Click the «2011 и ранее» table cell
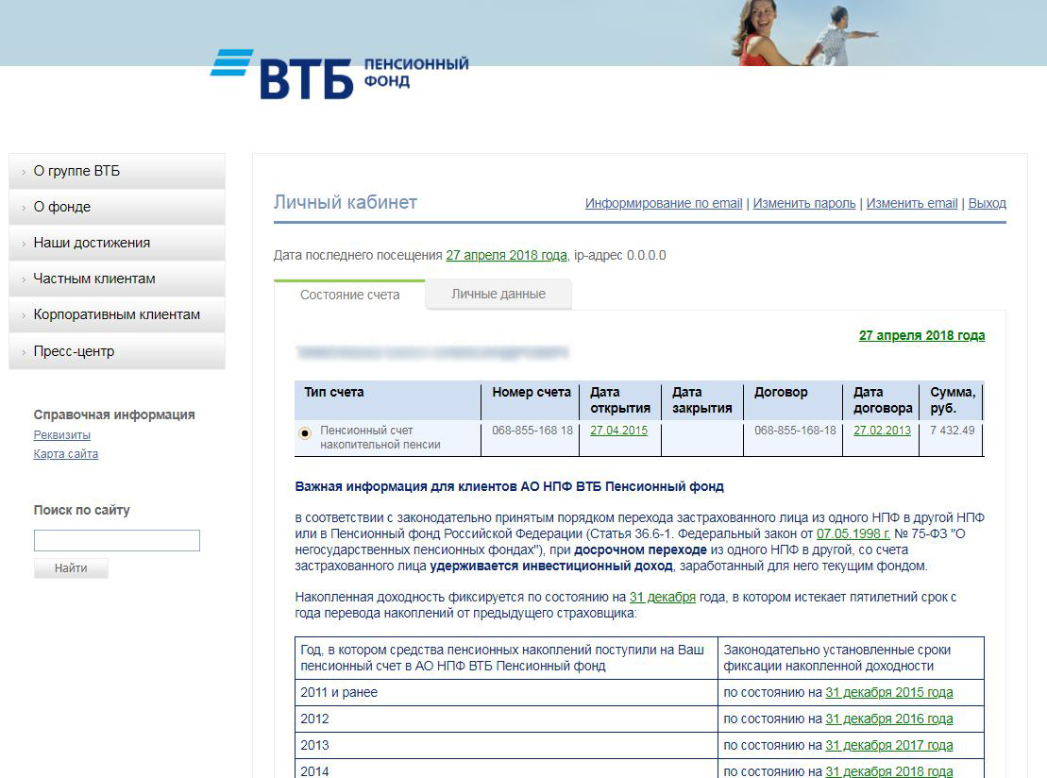The height and width of the screenshot is (778, 1047). pos(506,692)
